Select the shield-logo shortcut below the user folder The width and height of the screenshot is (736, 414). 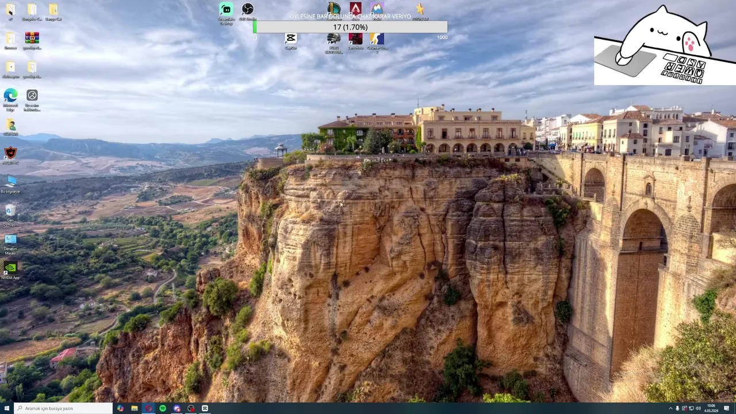(10, 156)
